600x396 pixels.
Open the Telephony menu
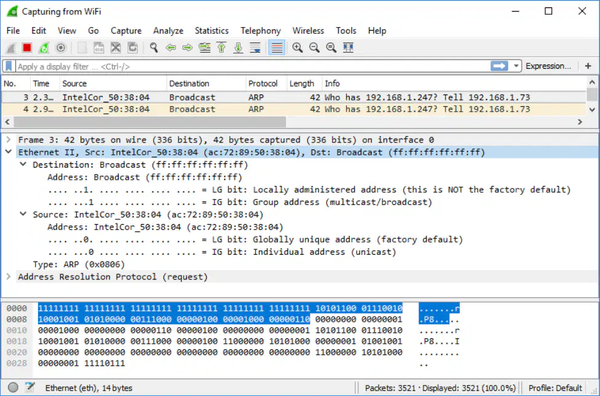261,31
